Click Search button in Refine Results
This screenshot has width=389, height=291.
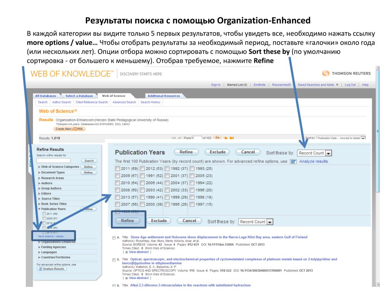coord(89,161)
